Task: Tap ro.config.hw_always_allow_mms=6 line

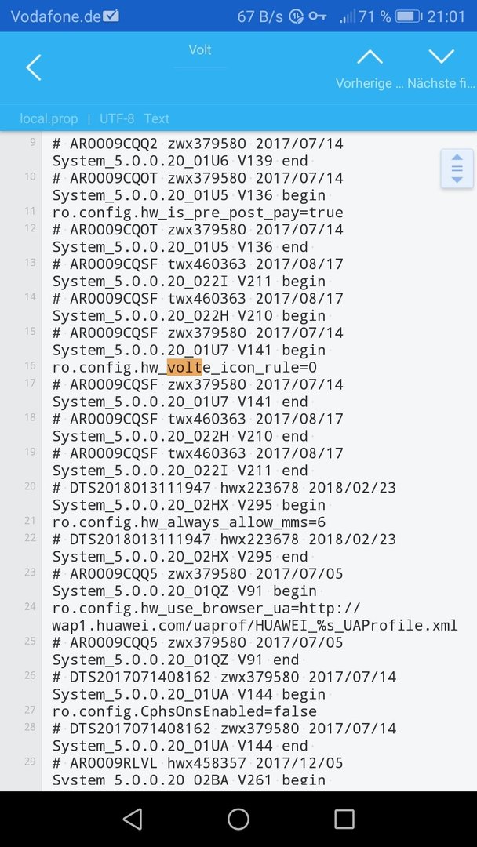Action: (189, 522)
